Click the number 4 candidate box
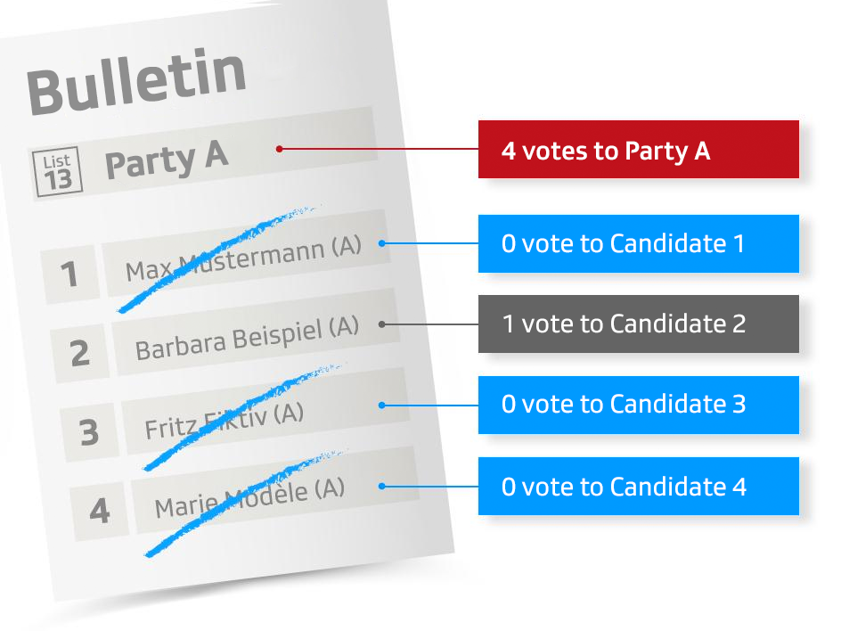This screenshot has height=631, width=841. pos(99,510)
